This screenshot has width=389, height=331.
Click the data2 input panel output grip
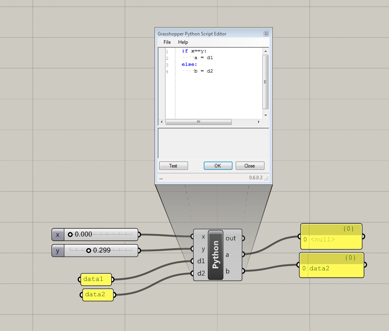pos(115,295)
